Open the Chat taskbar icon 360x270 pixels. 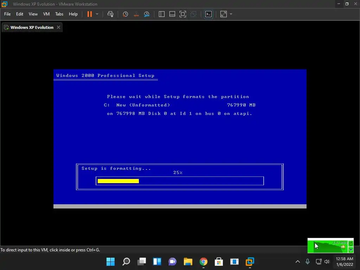[x=172, y=262]
